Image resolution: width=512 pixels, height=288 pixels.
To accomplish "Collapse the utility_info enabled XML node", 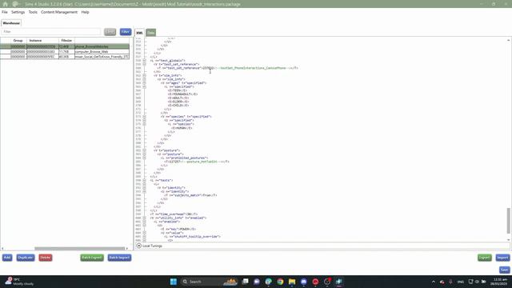I will click(144, 218).
